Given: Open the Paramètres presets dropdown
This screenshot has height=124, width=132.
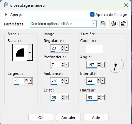Looking at the screenshot, I should tap(94, 24).
